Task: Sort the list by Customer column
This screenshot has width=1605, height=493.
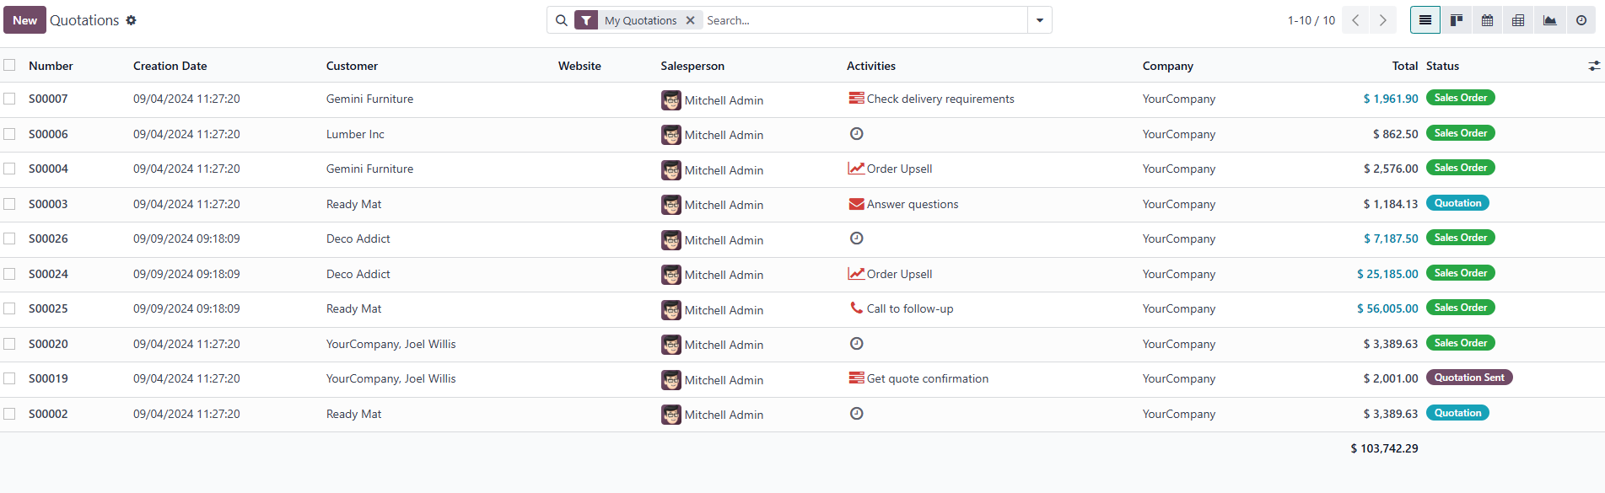Action: point(352,66)
